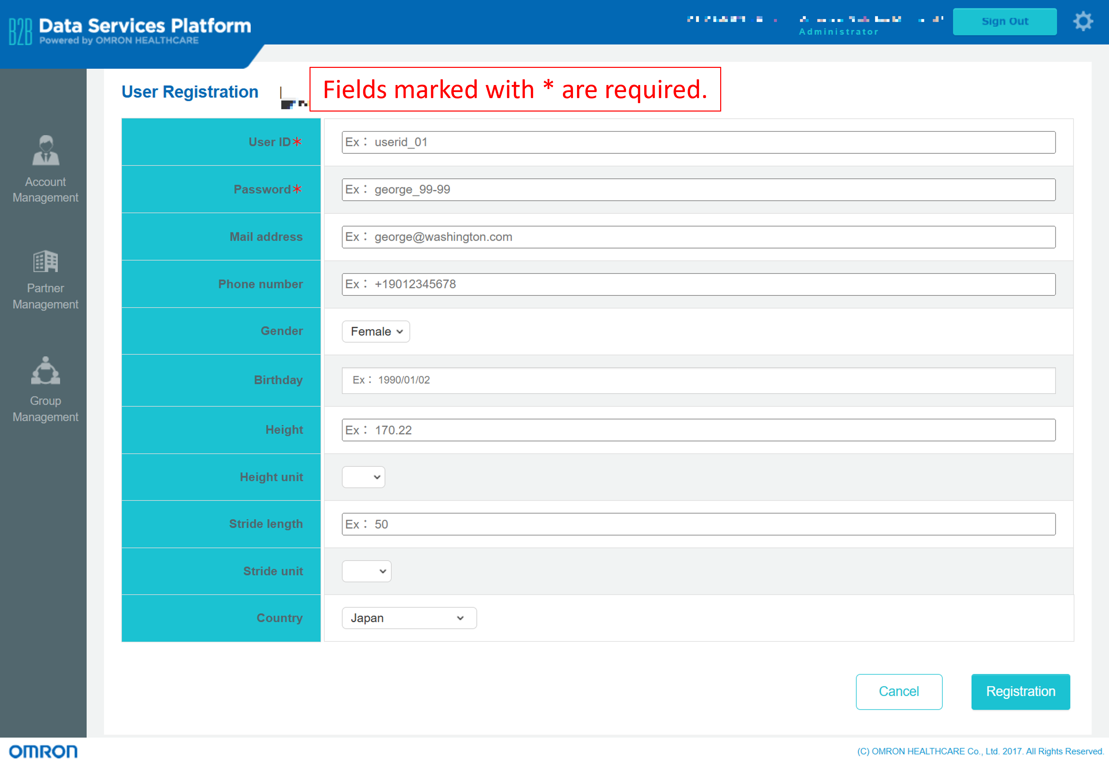Image resolution: width=1109 pixels, height=763 pixels.
Task: Click the OMRON logo in footer
Action: (x=43, y=752)
